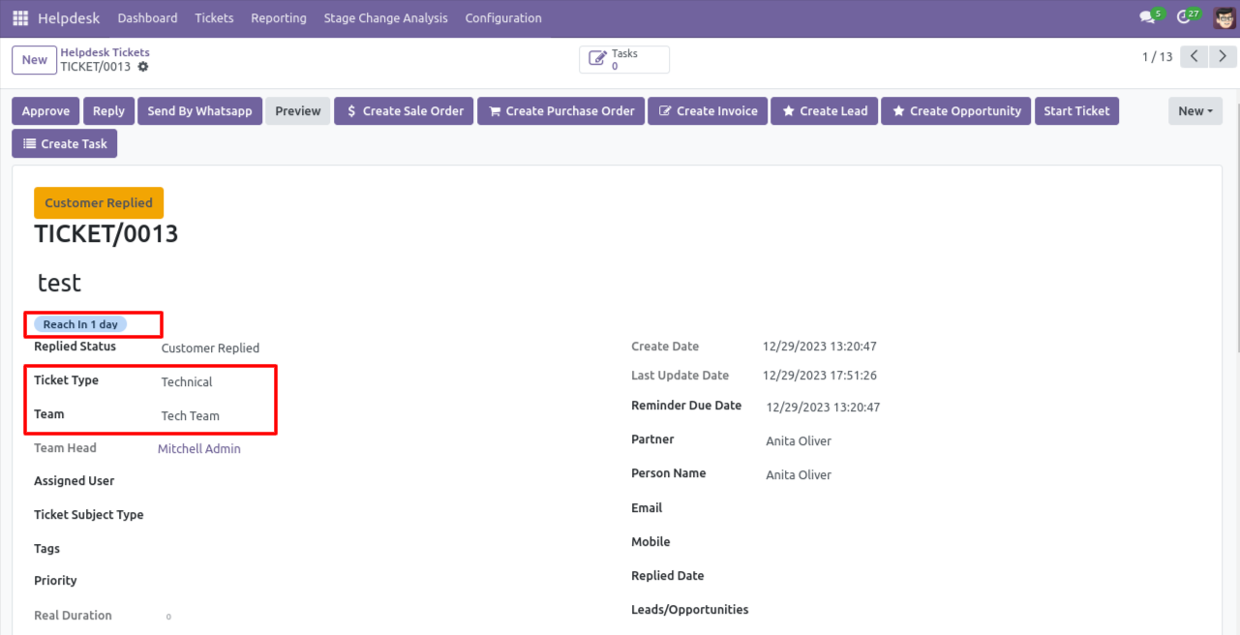The height and width of the screenshot is (635, 1240).
Task: Click the Preview button
Action: [x=298, y=111]
